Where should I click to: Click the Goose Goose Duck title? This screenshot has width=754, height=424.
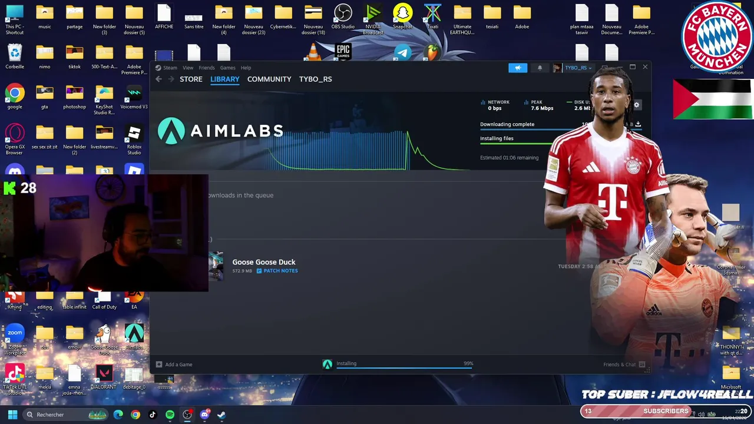coord(264,262)
